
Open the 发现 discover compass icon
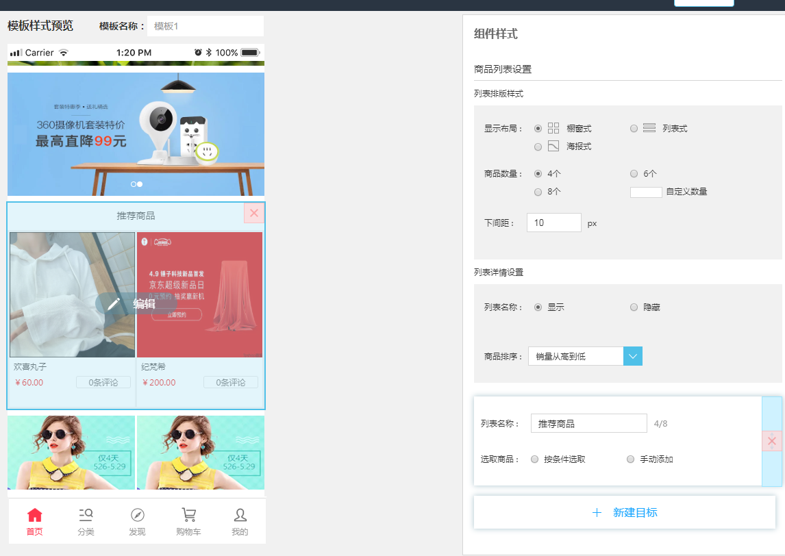tap(137, 516)
